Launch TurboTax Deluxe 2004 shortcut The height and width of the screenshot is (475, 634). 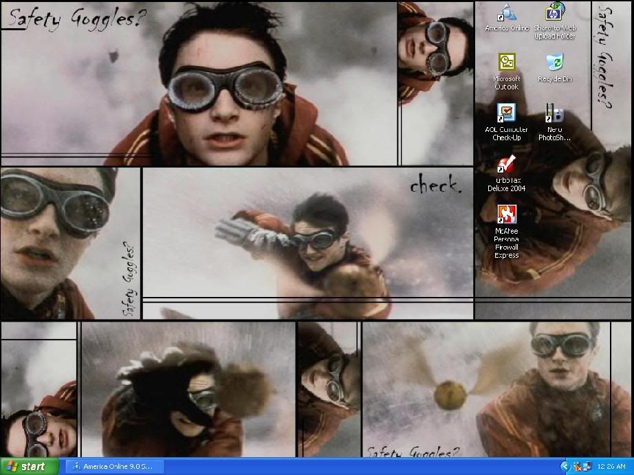coord(506,173)
